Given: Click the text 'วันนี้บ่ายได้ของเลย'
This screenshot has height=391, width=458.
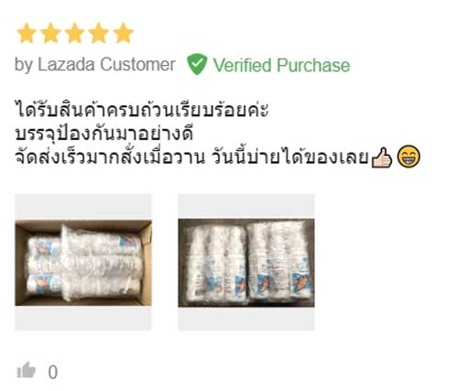Looking at the screenshot, I should (290, 157).
